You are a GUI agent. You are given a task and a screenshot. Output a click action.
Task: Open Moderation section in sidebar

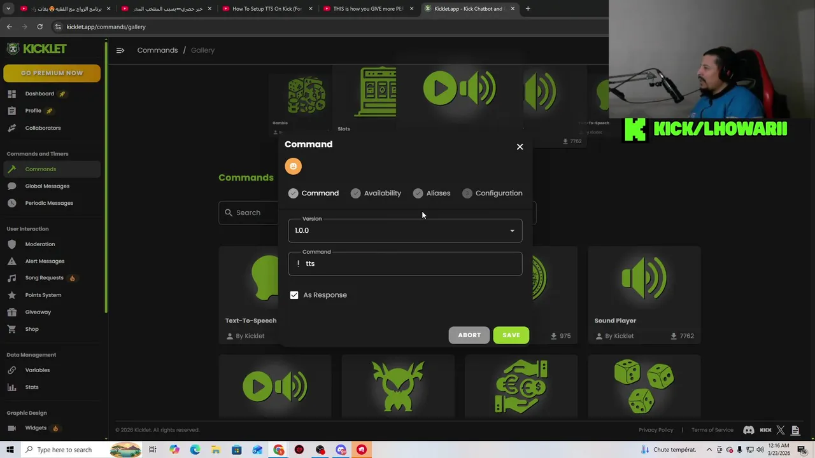[40, 244]
